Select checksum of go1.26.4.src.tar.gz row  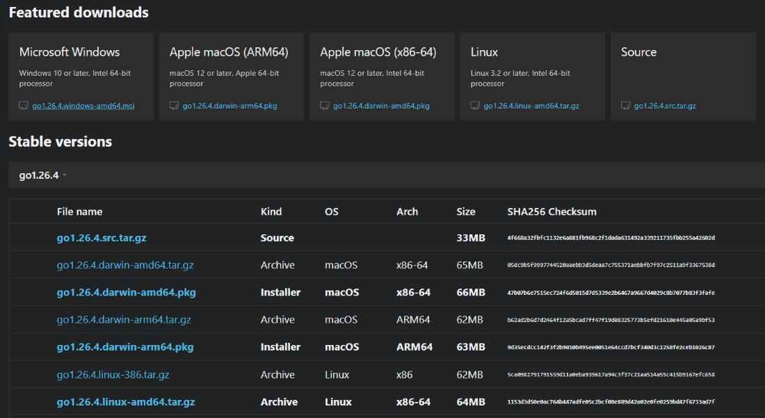point(611,238)
